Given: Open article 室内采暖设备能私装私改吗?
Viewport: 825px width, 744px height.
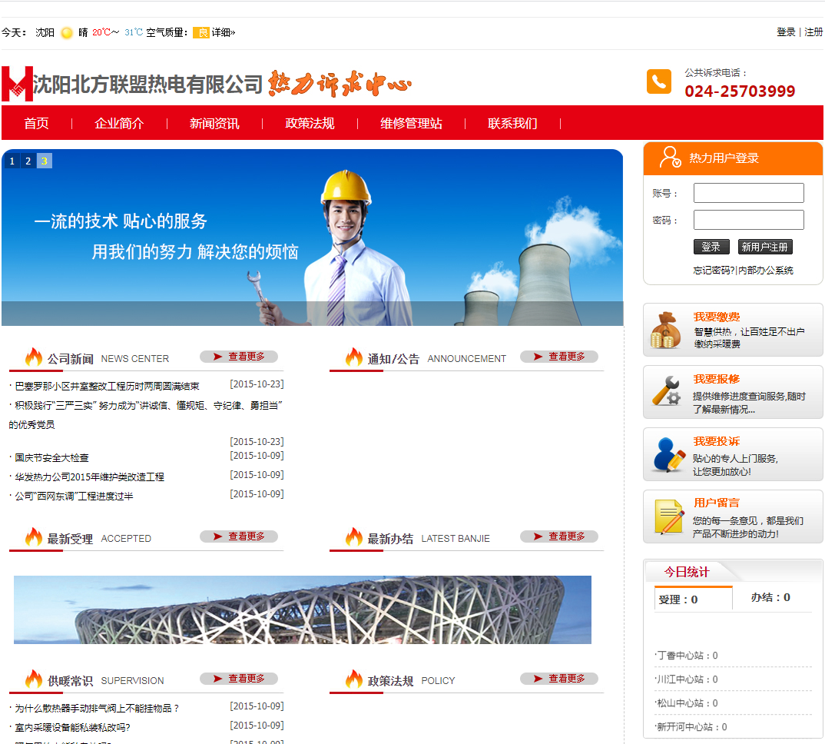Looking at the screenshot, I should tap(73, 728).
